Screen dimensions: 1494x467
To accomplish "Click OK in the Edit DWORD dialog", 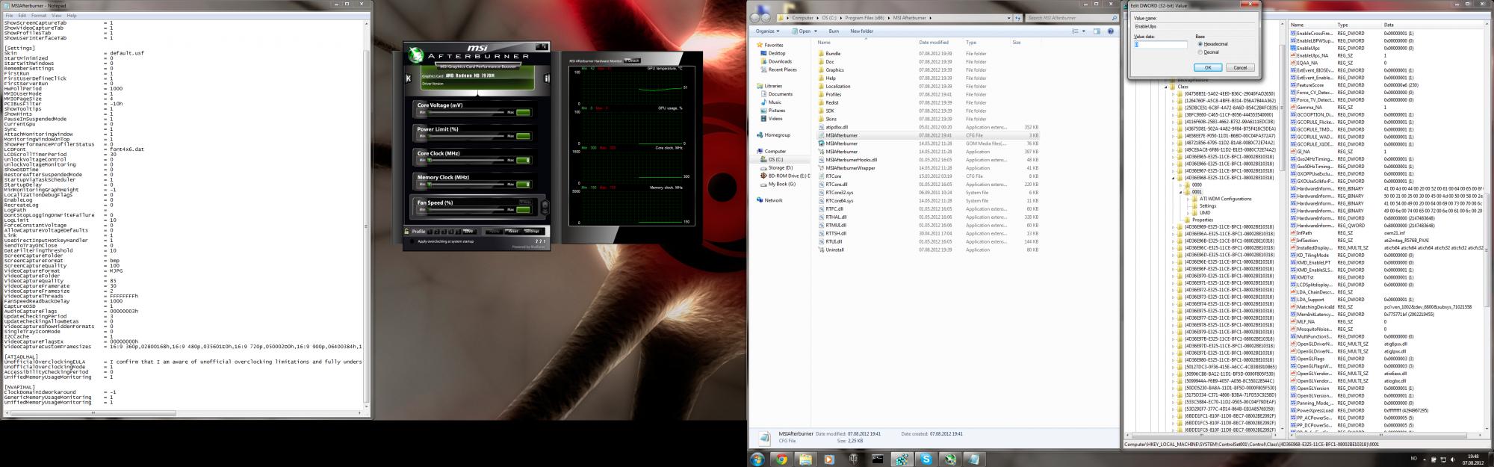I will click(x=1208, y=67).
